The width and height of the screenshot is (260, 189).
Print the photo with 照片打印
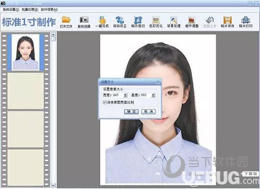246,22
